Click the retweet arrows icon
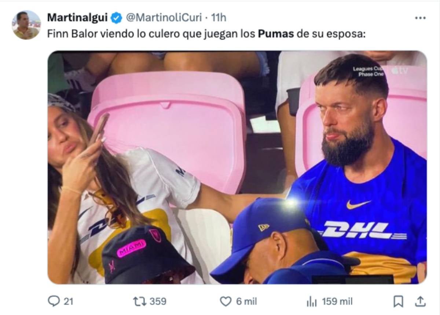This screenshot has width=440, height=315. (140, 301)
